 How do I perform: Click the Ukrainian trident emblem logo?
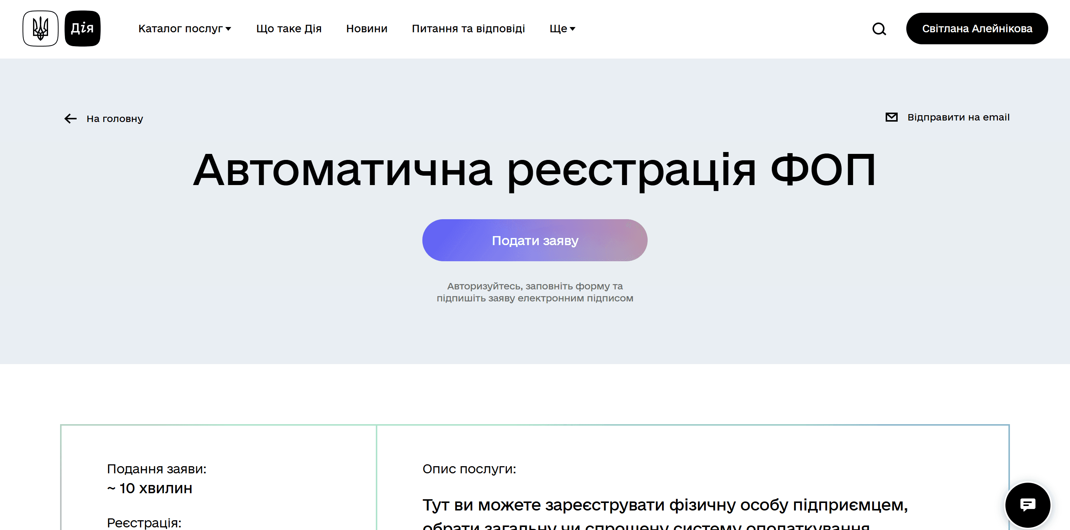tap(40, 28)
